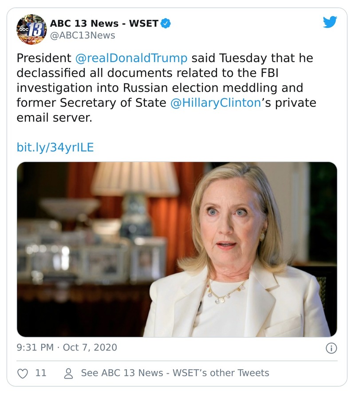Open the ABC 13 News - WSET name
The height and width of the screenshot is (395, 355).
[104, 24]
